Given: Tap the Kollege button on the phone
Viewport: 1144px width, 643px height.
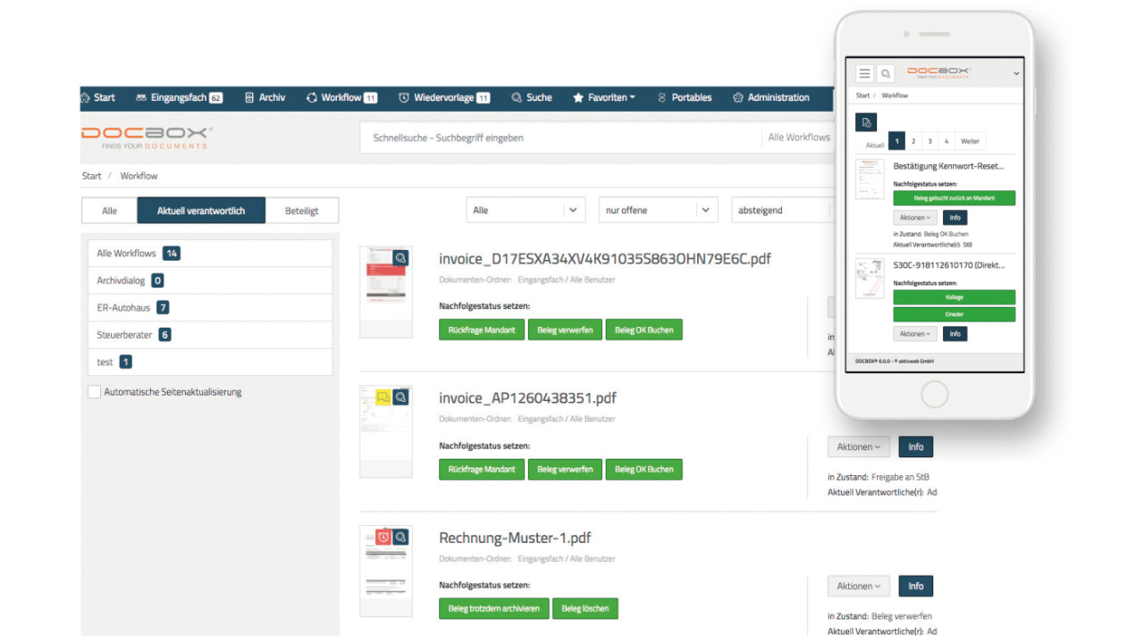Looking at the screenshot, I should point(955,297).
